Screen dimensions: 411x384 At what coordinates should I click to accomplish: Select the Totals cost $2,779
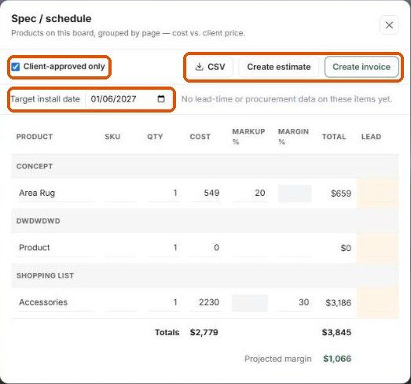click(x=204, y=333)
